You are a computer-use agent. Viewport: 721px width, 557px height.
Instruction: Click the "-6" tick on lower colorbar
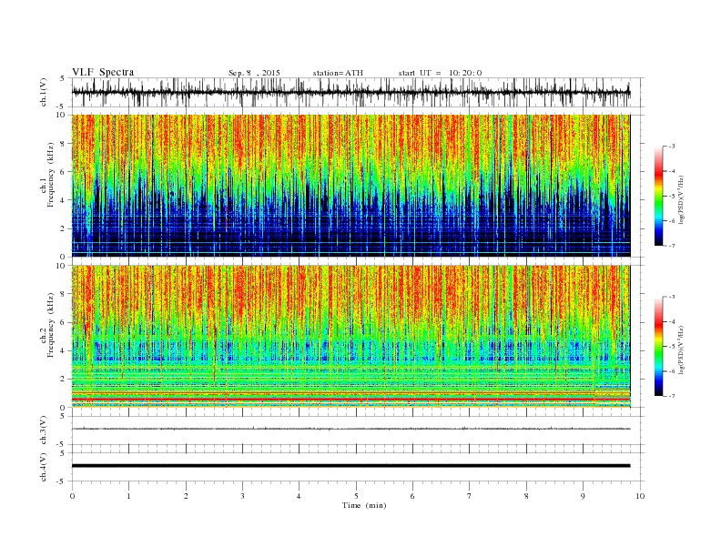671,370
